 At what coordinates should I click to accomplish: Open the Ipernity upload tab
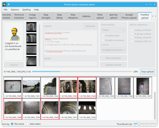point(113,16)
